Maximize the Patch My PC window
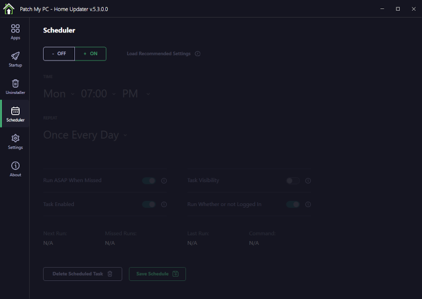Viewport: 422px width, 299px height. click(x=398, y=9)
